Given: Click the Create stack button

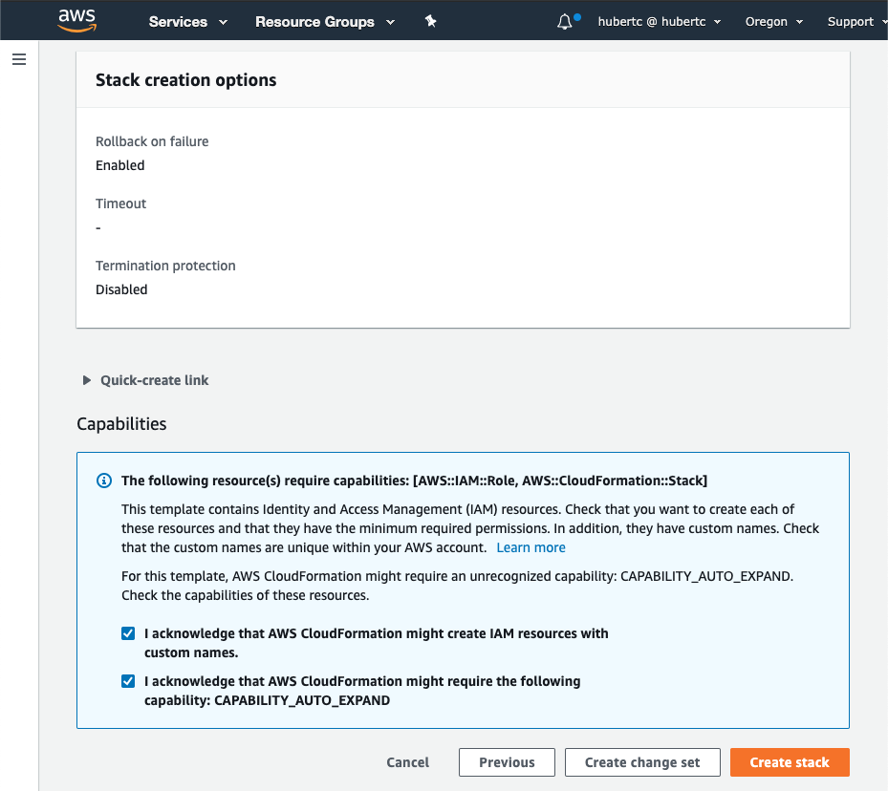Looking at the screenshot, I should click(790, 762).
